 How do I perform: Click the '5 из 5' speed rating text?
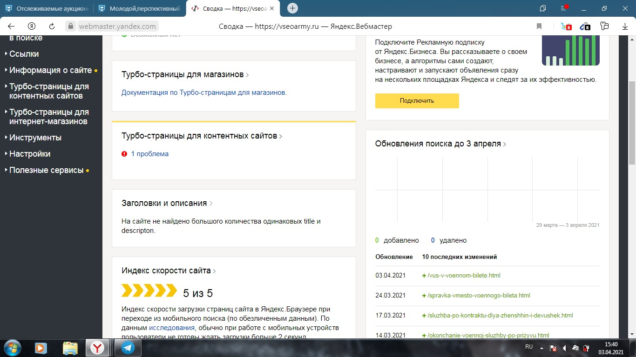(198, 293)
